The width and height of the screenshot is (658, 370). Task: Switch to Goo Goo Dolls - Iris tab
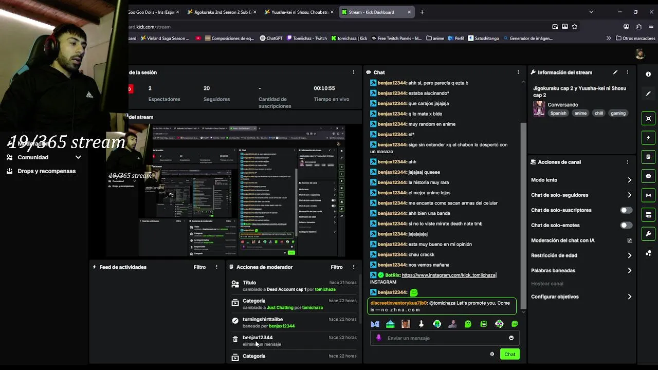pos(153,12)
